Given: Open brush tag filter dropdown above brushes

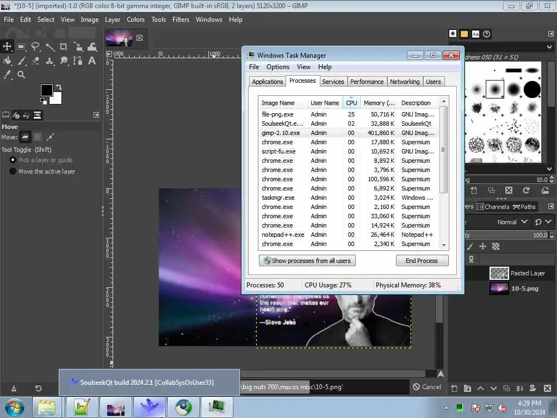Looking at the screenshot, I should click(x=549, y=47).
